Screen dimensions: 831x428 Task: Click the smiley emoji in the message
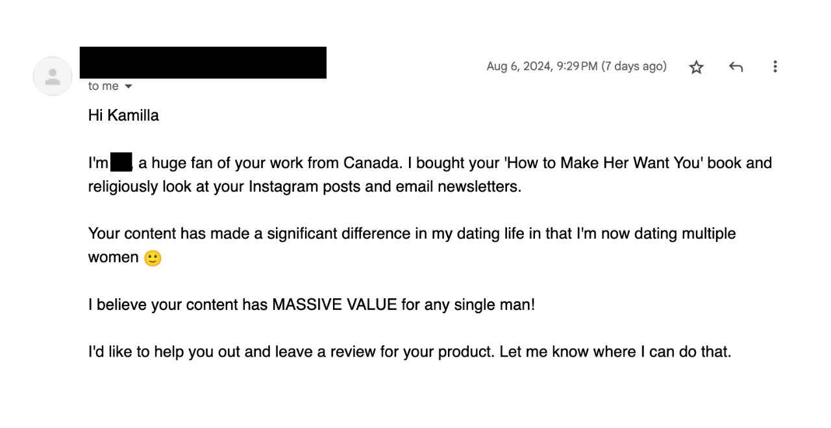pyautogui.click(x=153, y=258)
